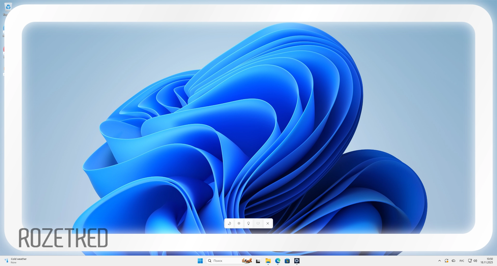
Task: Switch input language via РУС indicator
Action: coord(462,261)
